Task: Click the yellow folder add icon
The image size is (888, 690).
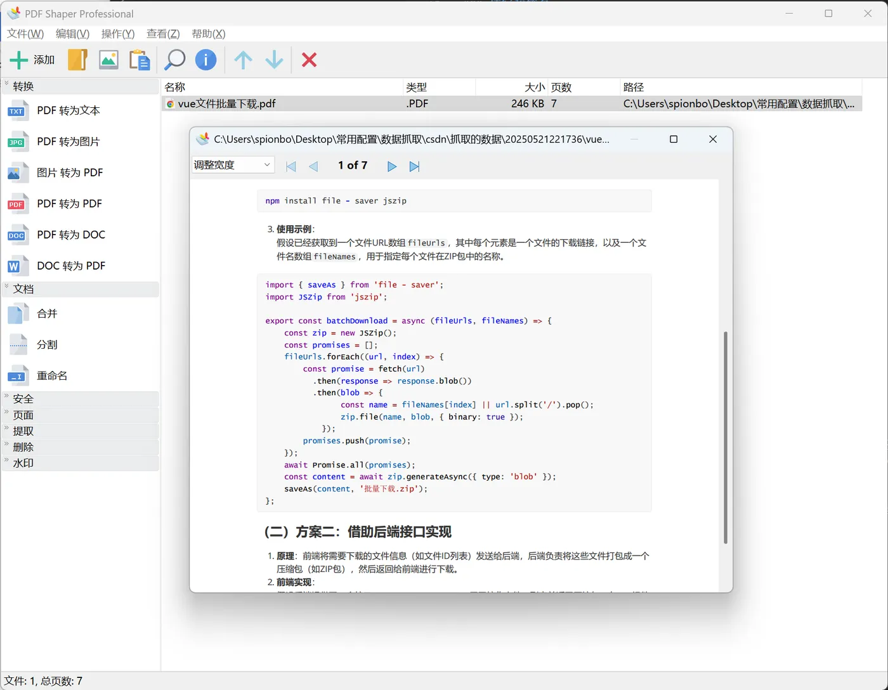Action: [x=77, y=60]
